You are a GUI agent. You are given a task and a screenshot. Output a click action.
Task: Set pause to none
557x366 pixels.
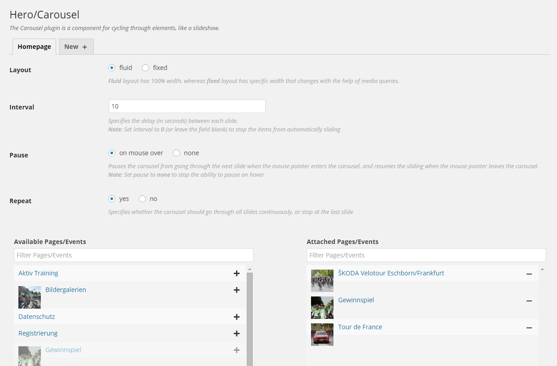click(x=176, y=153)
